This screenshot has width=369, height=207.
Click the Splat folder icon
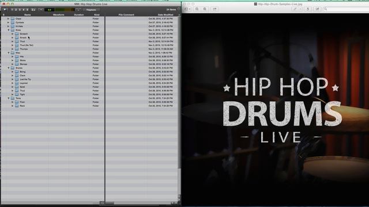(17, 87)
